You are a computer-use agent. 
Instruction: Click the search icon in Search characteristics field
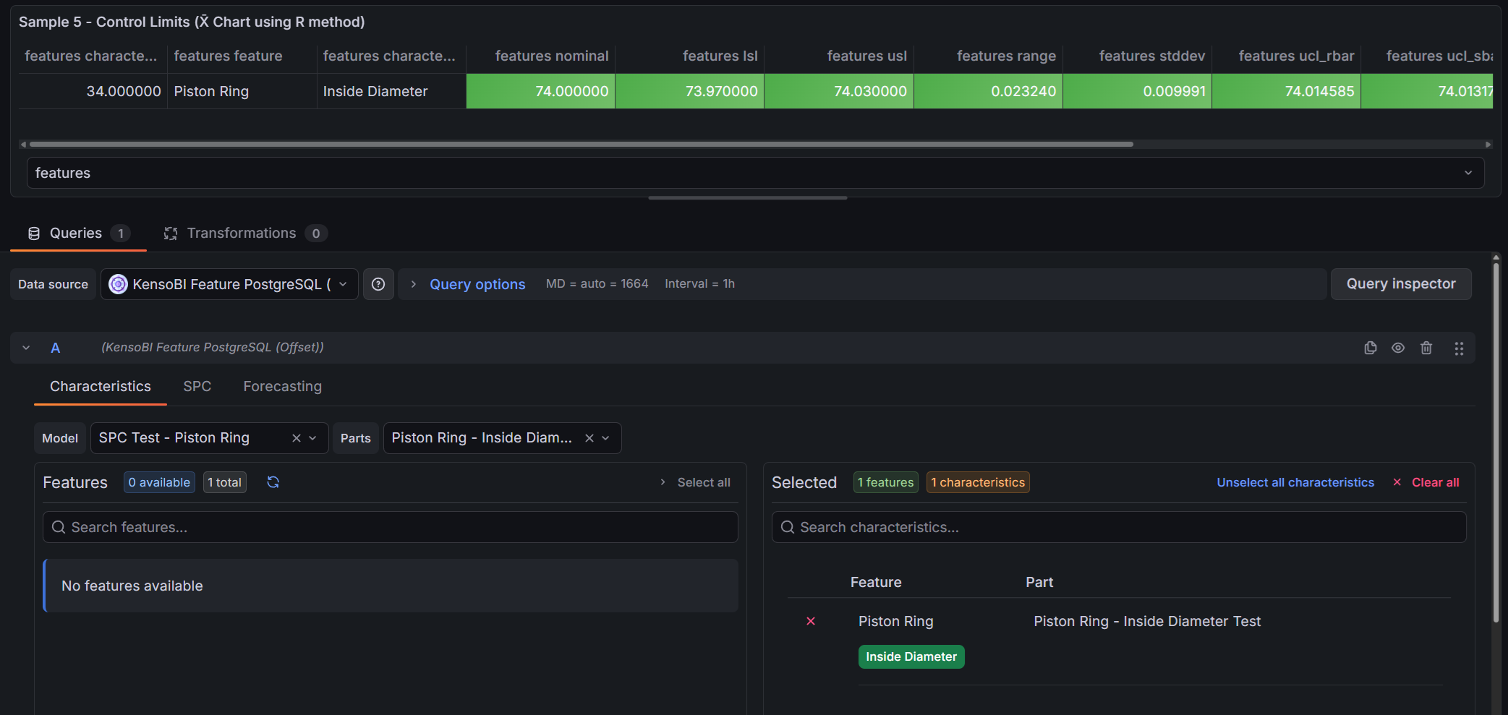pos(788,527)
